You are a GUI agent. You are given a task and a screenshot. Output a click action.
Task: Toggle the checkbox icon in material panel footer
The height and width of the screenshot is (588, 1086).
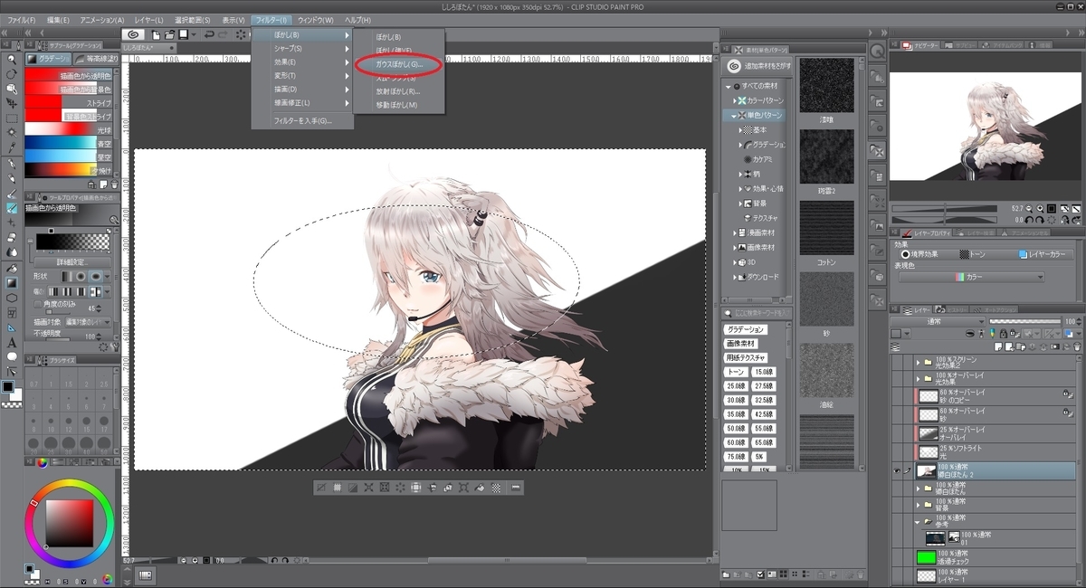click(761, 574)
